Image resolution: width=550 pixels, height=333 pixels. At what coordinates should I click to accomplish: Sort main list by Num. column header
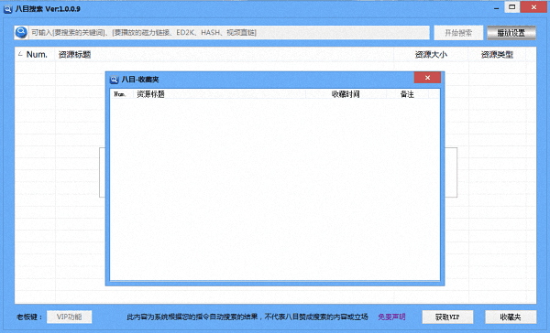click(35, 55)
